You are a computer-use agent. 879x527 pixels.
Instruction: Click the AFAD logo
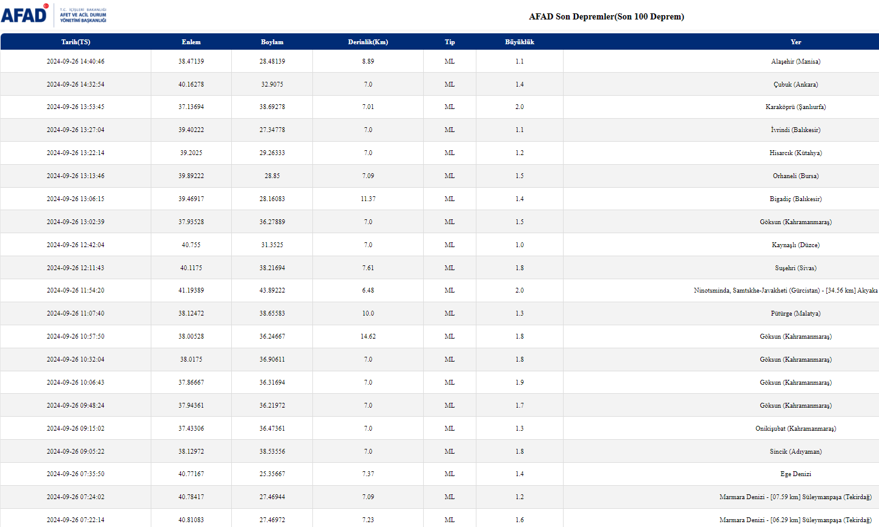(x=25, y=14)
